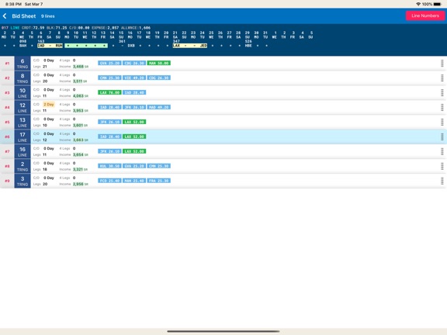447x335 pixels.
Task: Click the GVA 25.20 tag in row #1
Action: (109, 63)
